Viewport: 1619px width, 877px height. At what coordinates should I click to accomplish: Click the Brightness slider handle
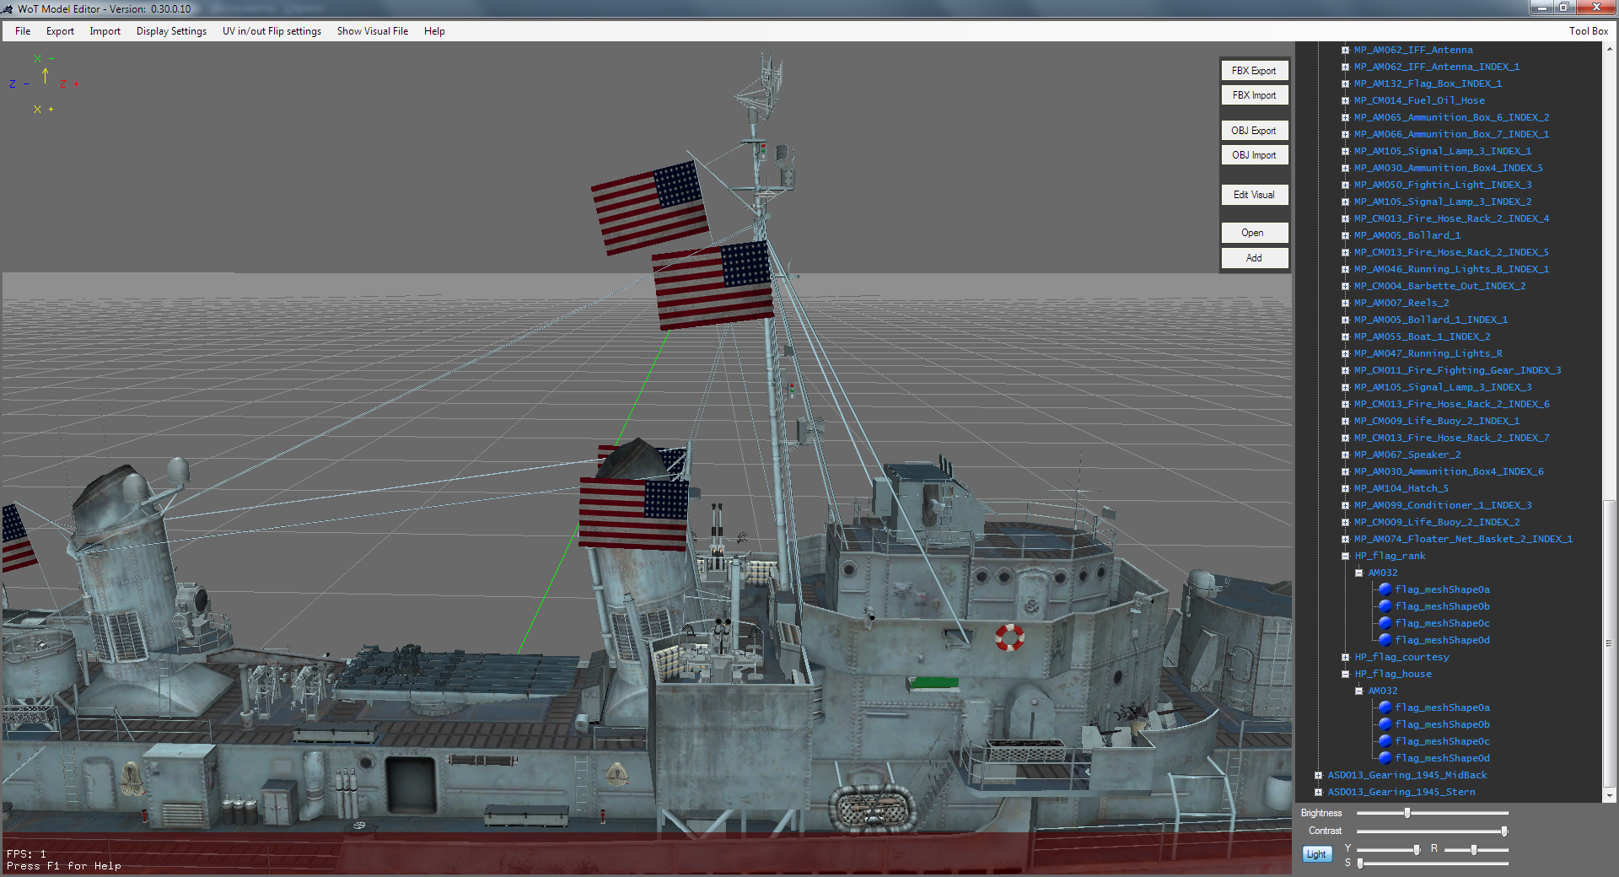[x=1407, y=813]
